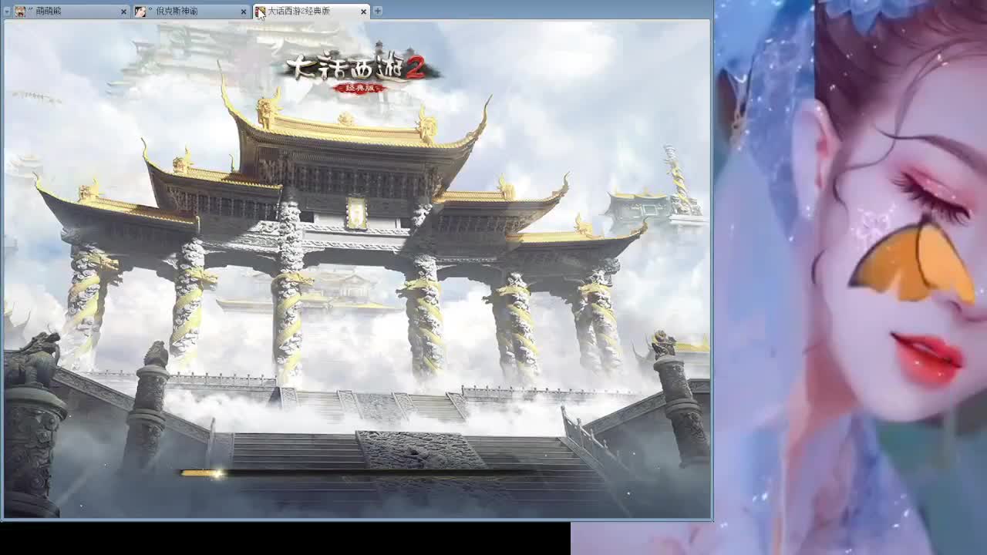Close the 大话西游2经典版 tab
The height and width of the screenshot is (555, 987).
365,12
